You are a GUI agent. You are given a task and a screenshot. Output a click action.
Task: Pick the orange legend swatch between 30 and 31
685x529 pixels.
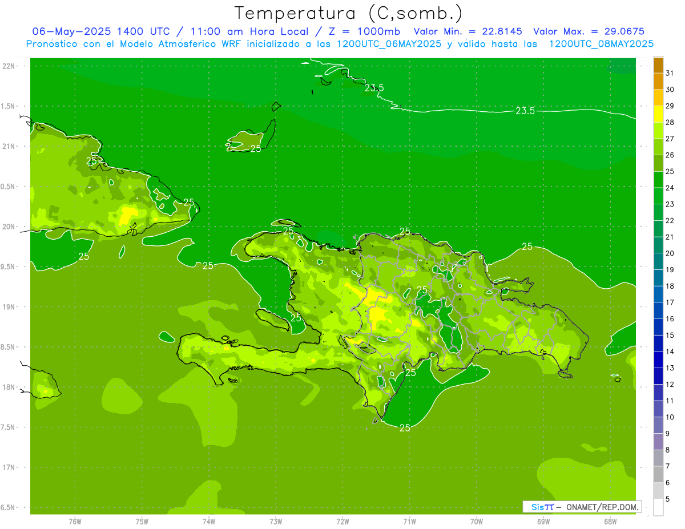point(658,82)
